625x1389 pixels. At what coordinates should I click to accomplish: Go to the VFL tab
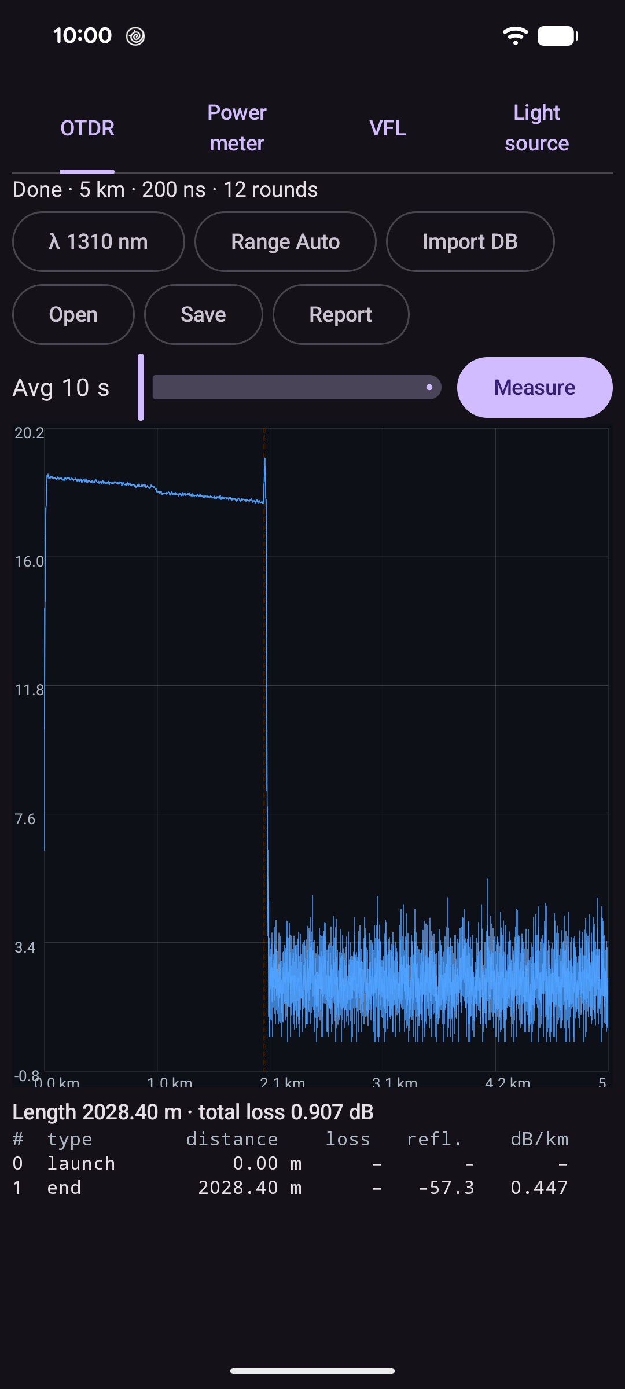click(388, 128)
